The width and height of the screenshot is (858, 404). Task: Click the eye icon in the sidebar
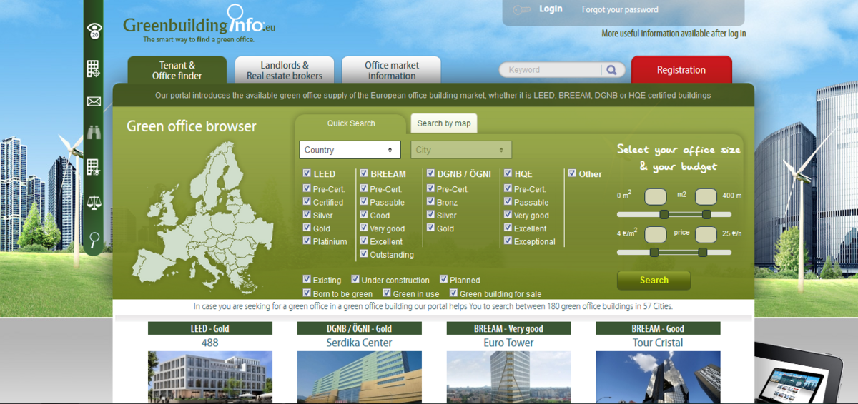coord(94,30)
